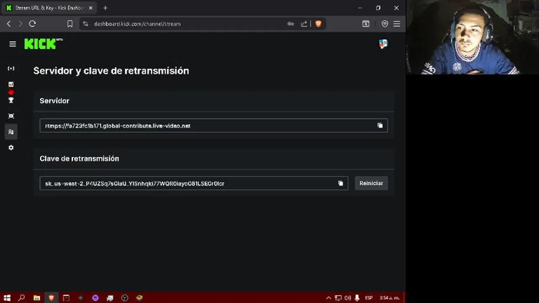Click the address bar URL
Image resolution: width=539 pixels, height=303 pixels.
(x=137, y=24)
